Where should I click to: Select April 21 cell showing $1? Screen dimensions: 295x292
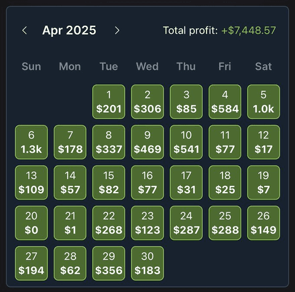coord(70,223)
